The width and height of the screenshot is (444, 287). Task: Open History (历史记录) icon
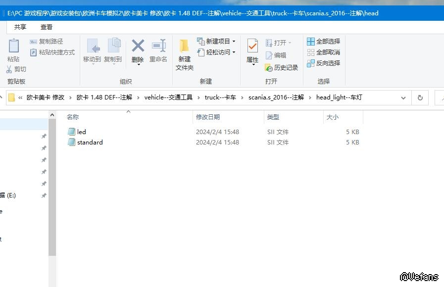click(269, 68)
